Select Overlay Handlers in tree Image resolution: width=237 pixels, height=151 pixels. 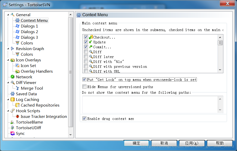pyautogui.click(x=37, y=71)
